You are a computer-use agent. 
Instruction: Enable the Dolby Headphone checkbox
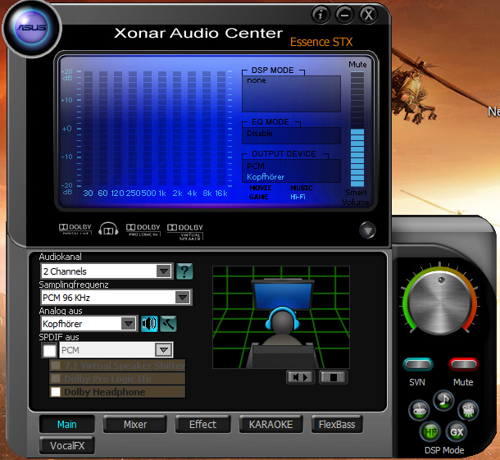pos(56,392)
